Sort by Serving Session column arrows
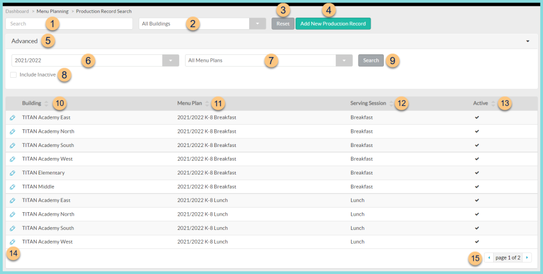543x274 pixels. [391, 104]
